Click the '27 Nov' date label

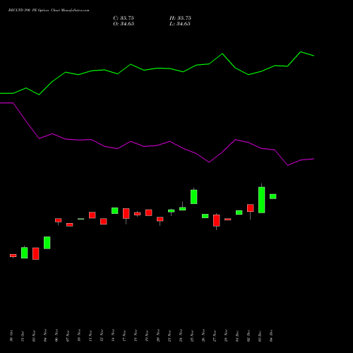(x=215, y=336)
